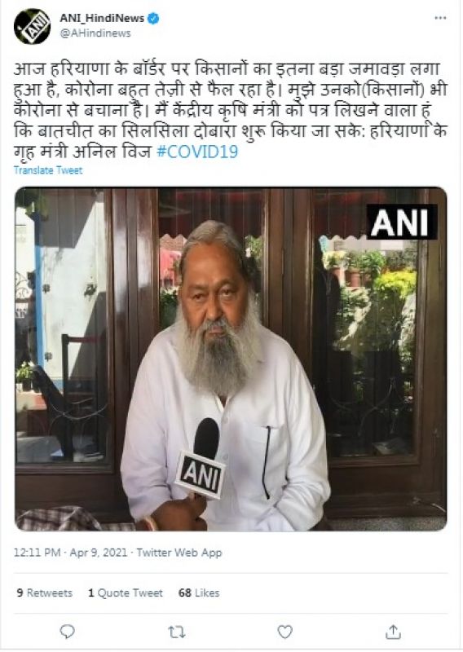
Task: Click the ANI watermark on the photo
Action: click(x=401, y=222)
